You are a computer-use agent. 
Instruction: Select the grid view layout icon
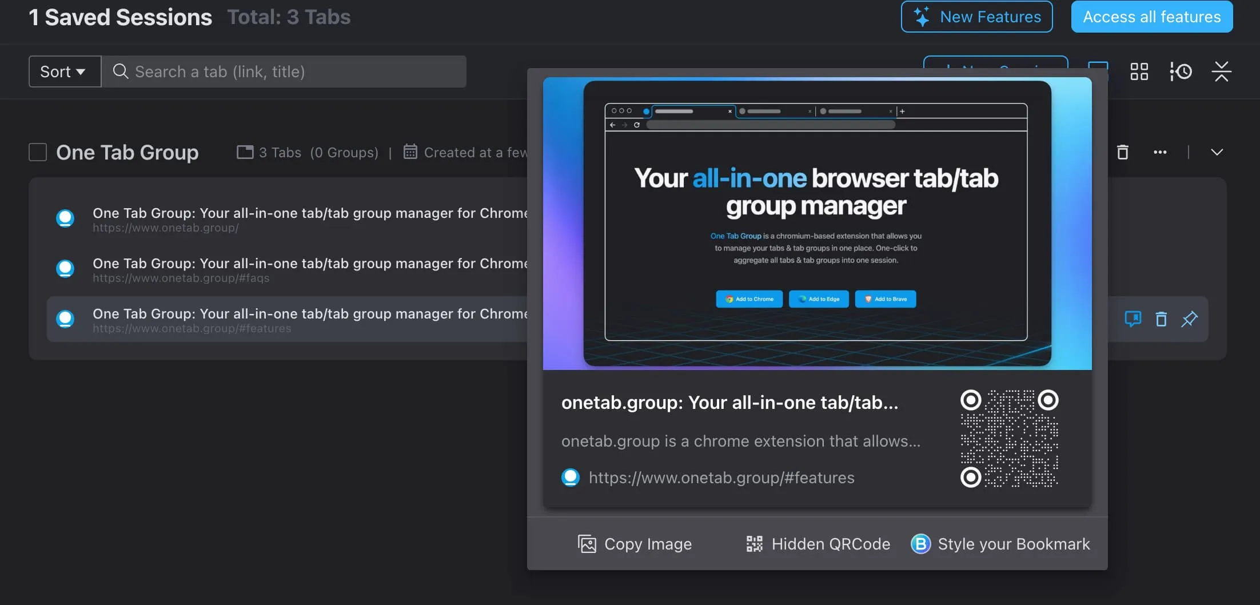(1138, 71)
